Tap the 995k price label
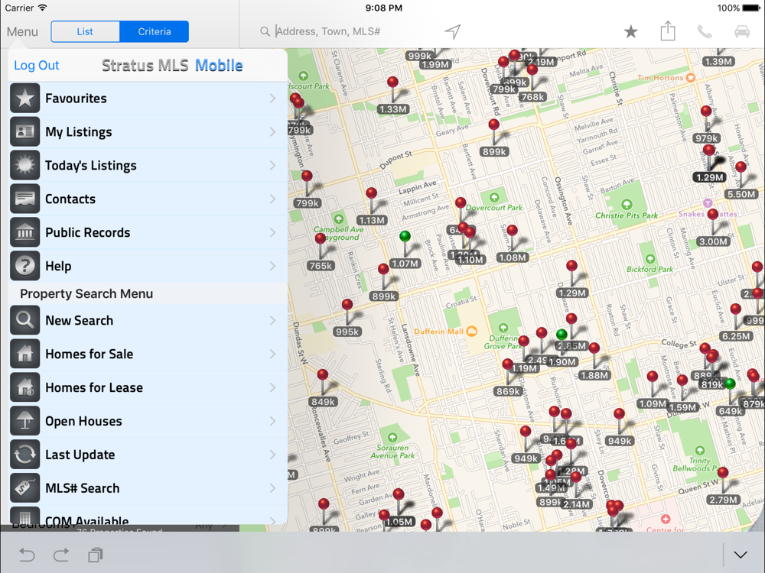Viewport: 765px width, 573px height. tap(347, 332)
